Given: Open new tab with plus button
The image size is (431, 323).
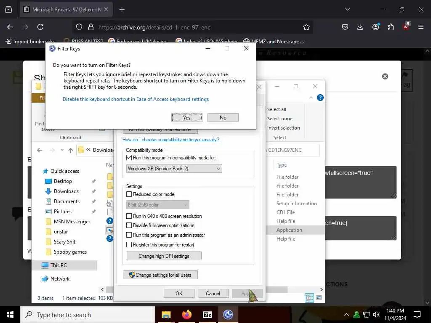Looking at the screenshot, I should tap(122, 10).
